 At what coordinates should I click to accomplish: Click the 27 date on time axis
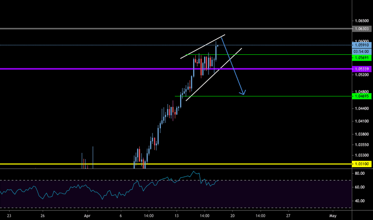[288, 216]
